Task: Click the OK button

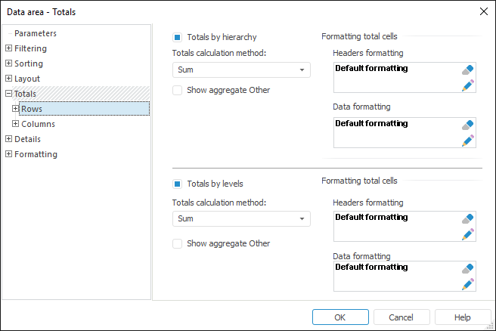Action: (340, 317)
